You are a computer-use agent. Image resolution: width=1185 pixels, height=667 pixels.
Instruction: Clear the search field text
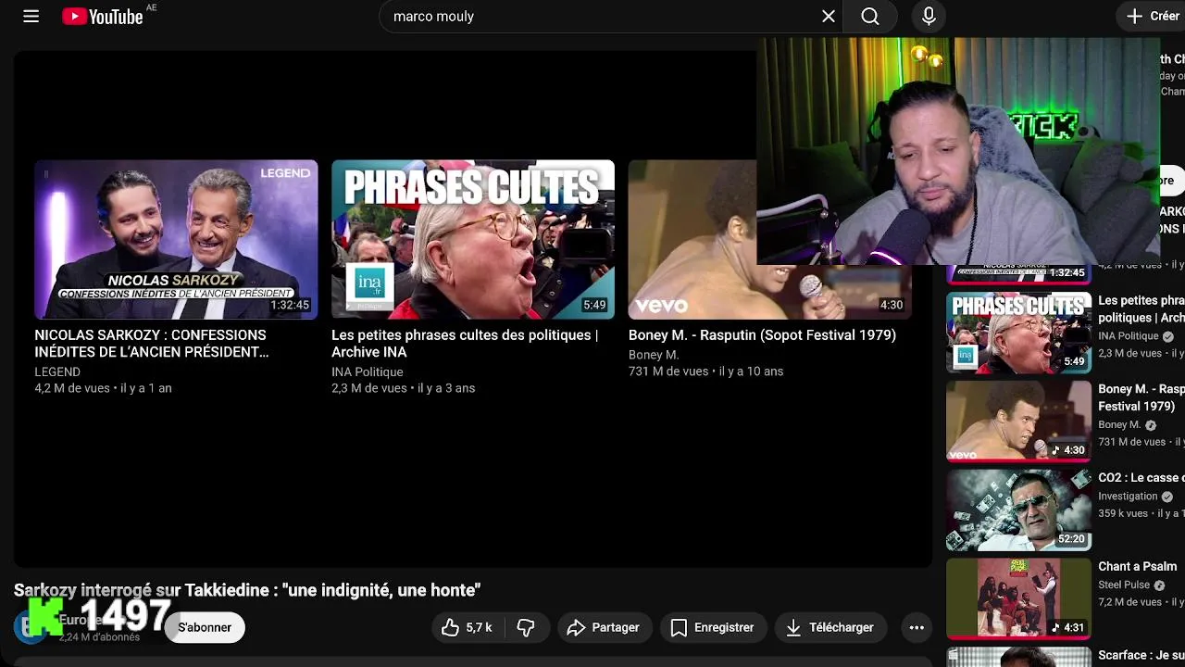pyautogui.click(x=829, y=17)
